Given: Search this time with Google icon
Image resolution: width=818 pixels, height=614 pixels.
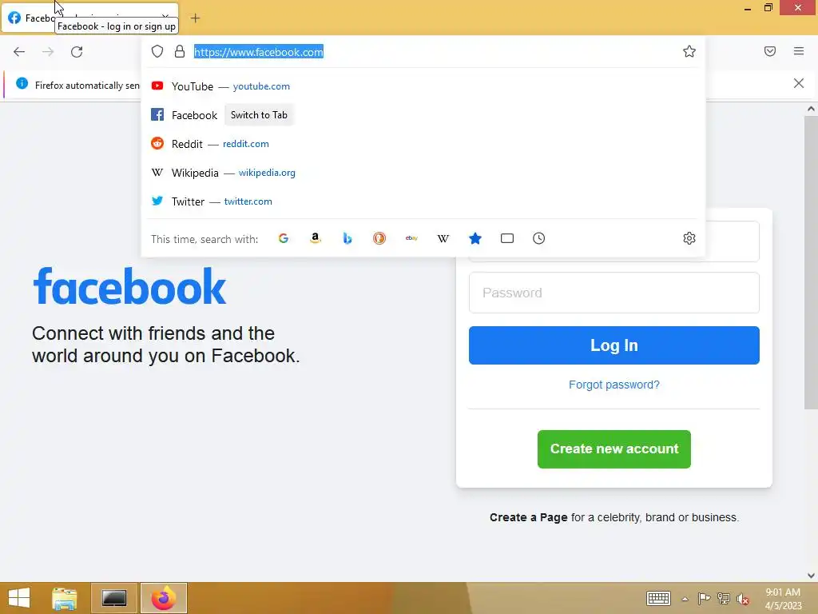Looking at the screenshot, I should coord(284,238).
